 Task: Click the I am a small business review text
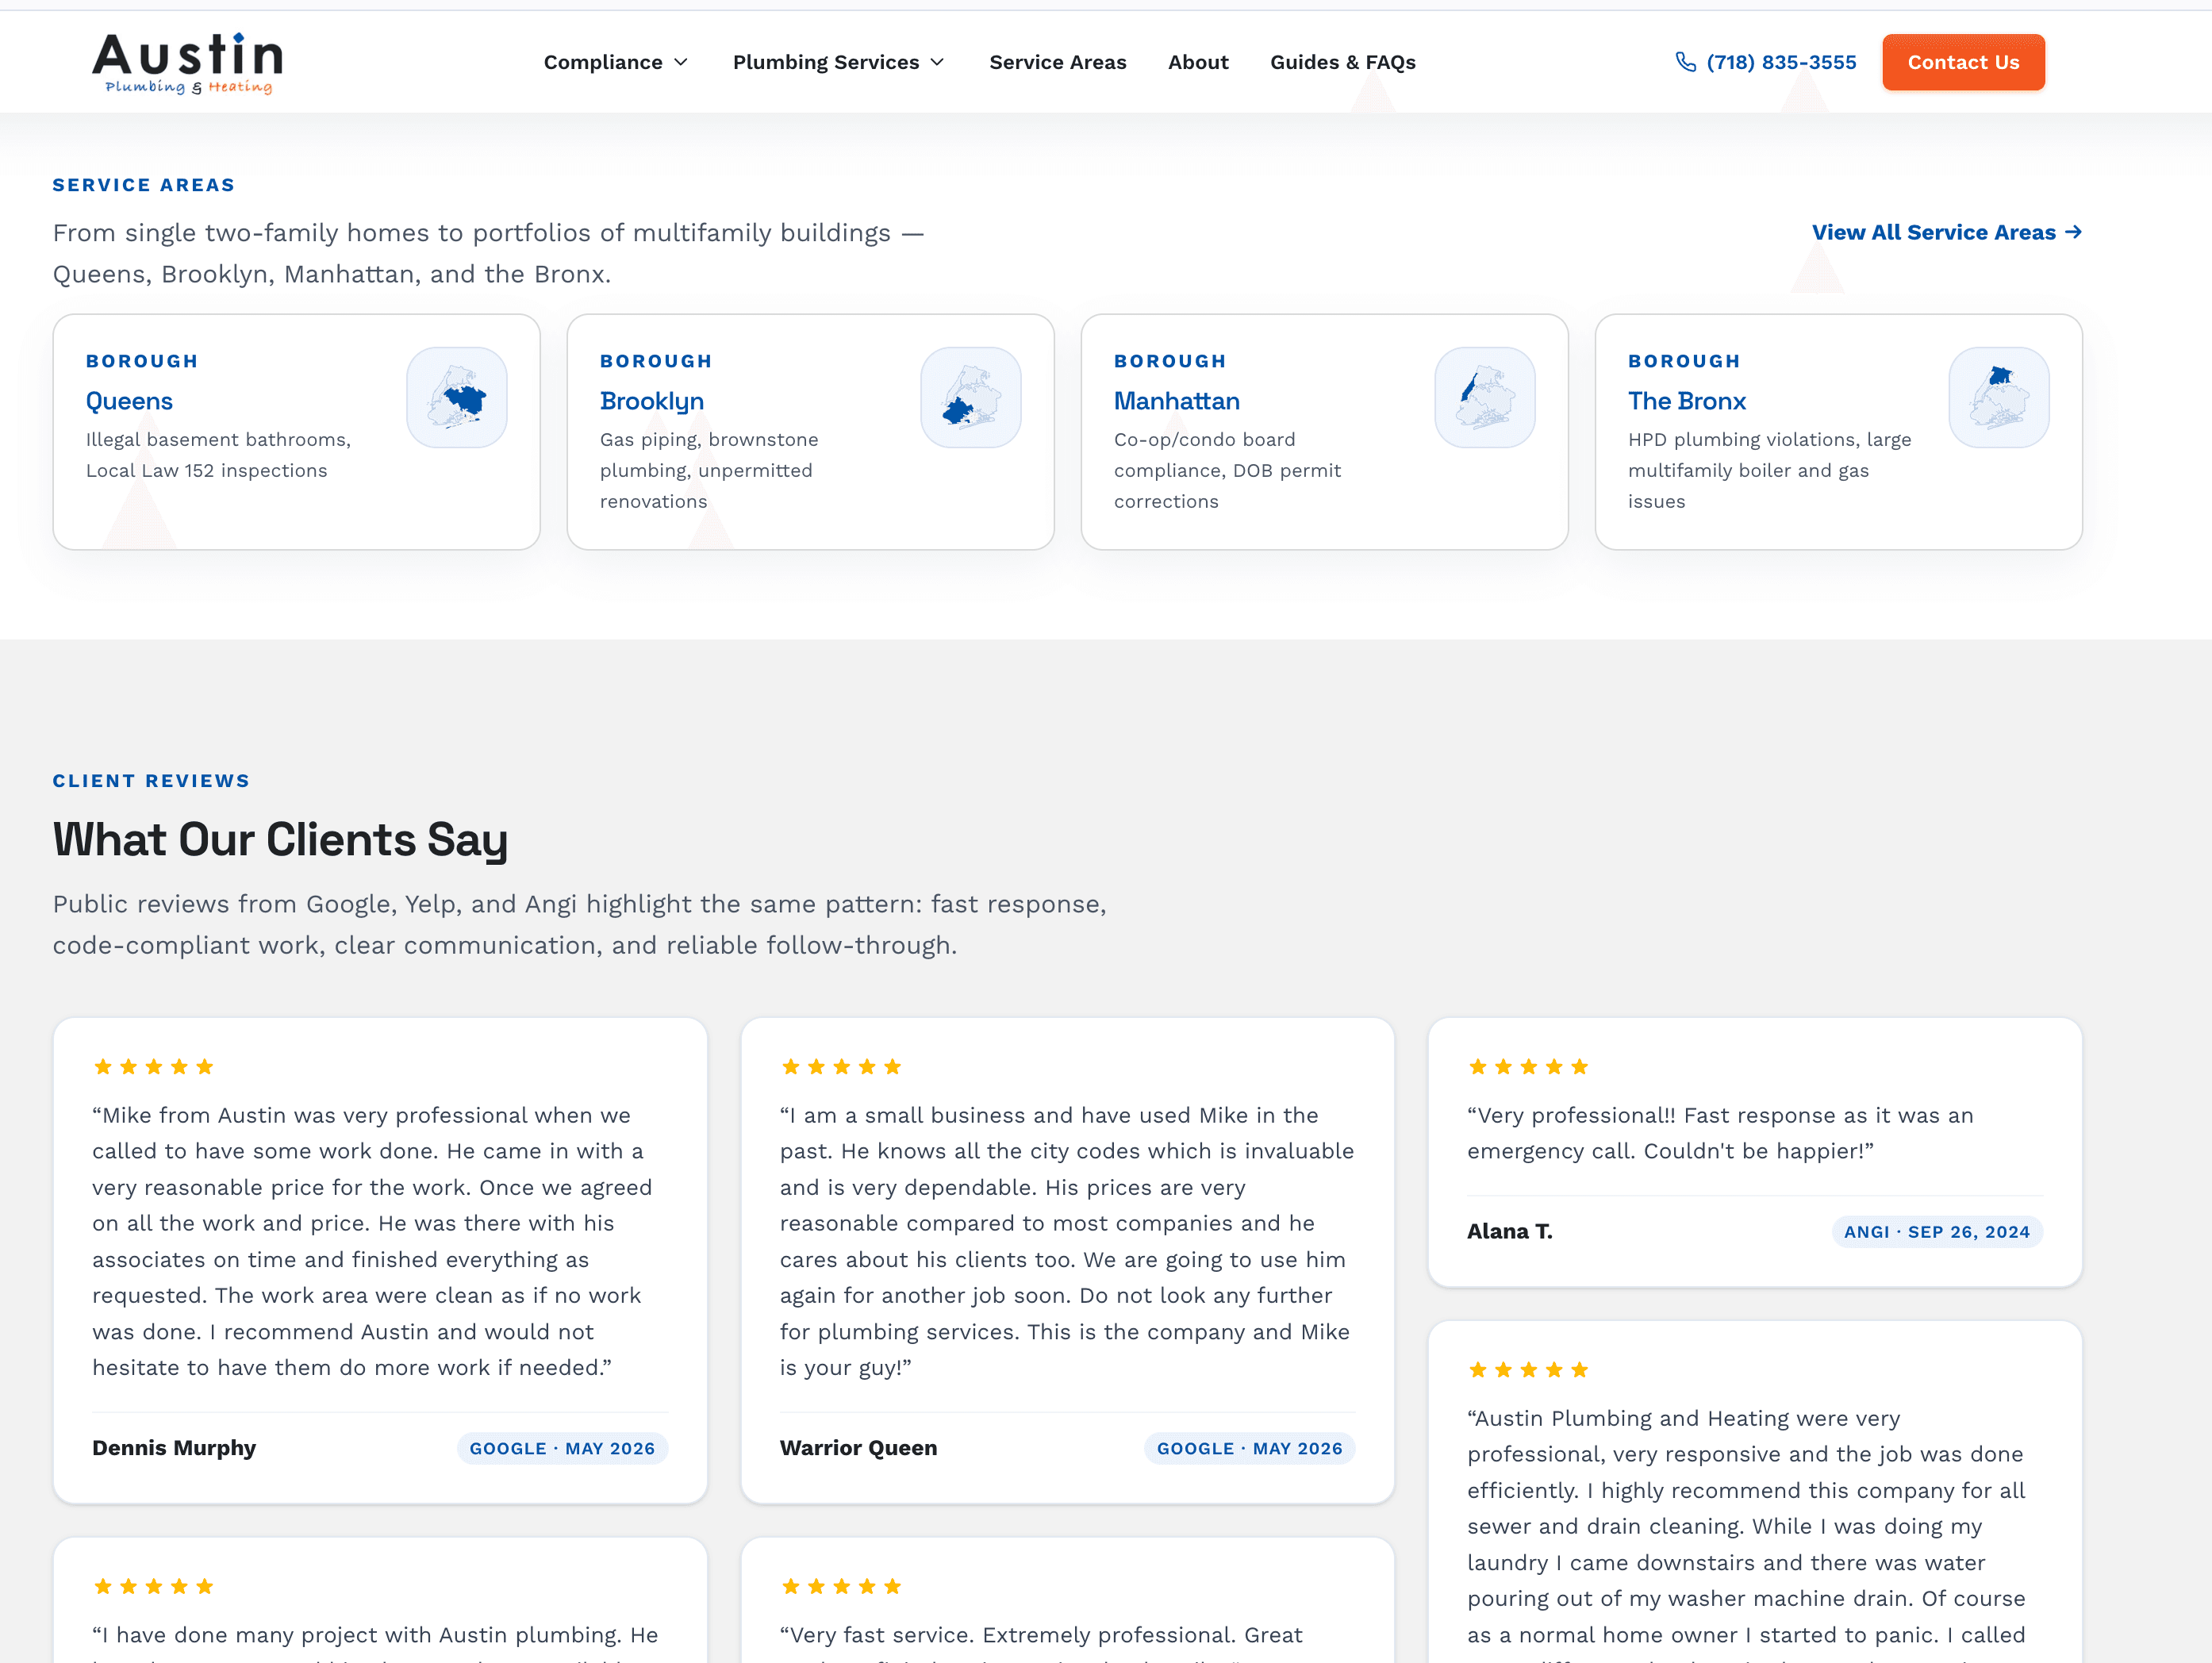click(x=1067, y=1241)
